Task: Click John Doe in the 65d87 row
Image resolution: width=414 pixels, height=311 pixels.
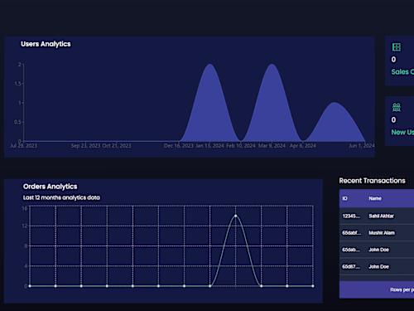Action: [378, 266]
